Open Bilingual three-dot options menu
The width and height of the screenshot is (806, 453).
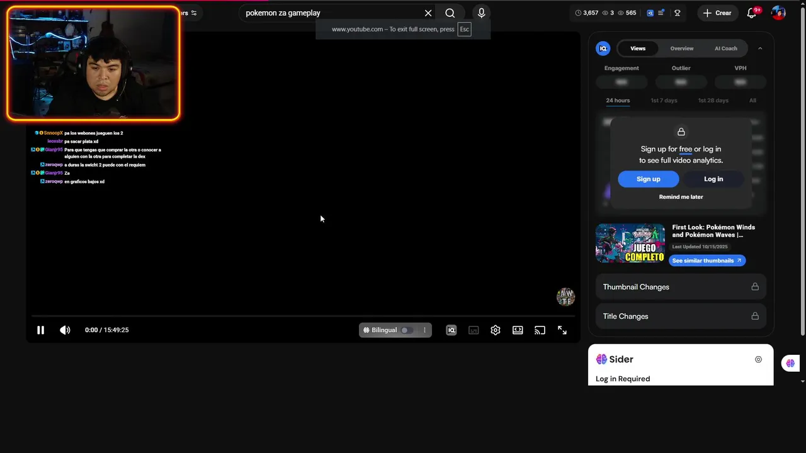pyautogui.click(x=424, y=330)
